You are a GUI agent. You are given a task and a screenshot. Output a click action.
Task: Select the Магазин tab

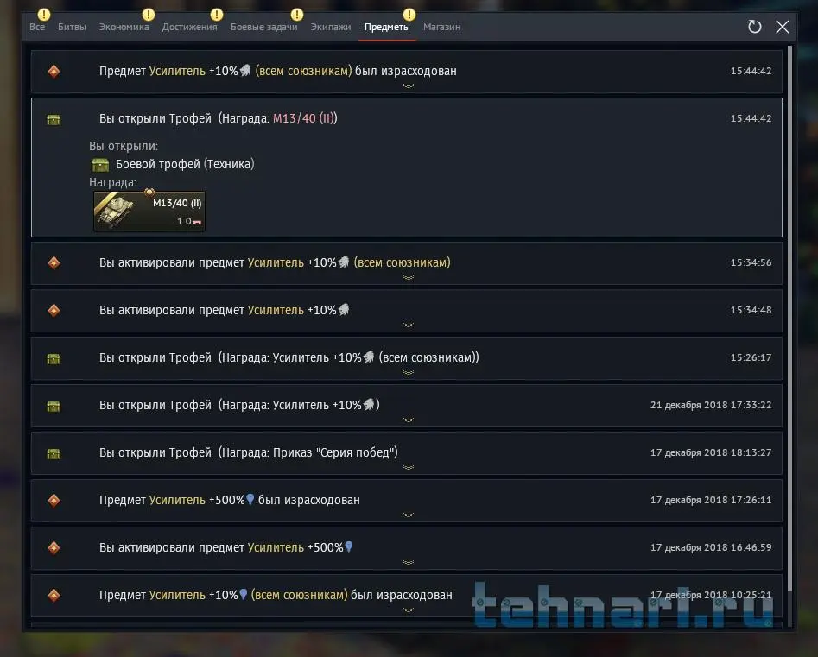[x=442, y=27]
